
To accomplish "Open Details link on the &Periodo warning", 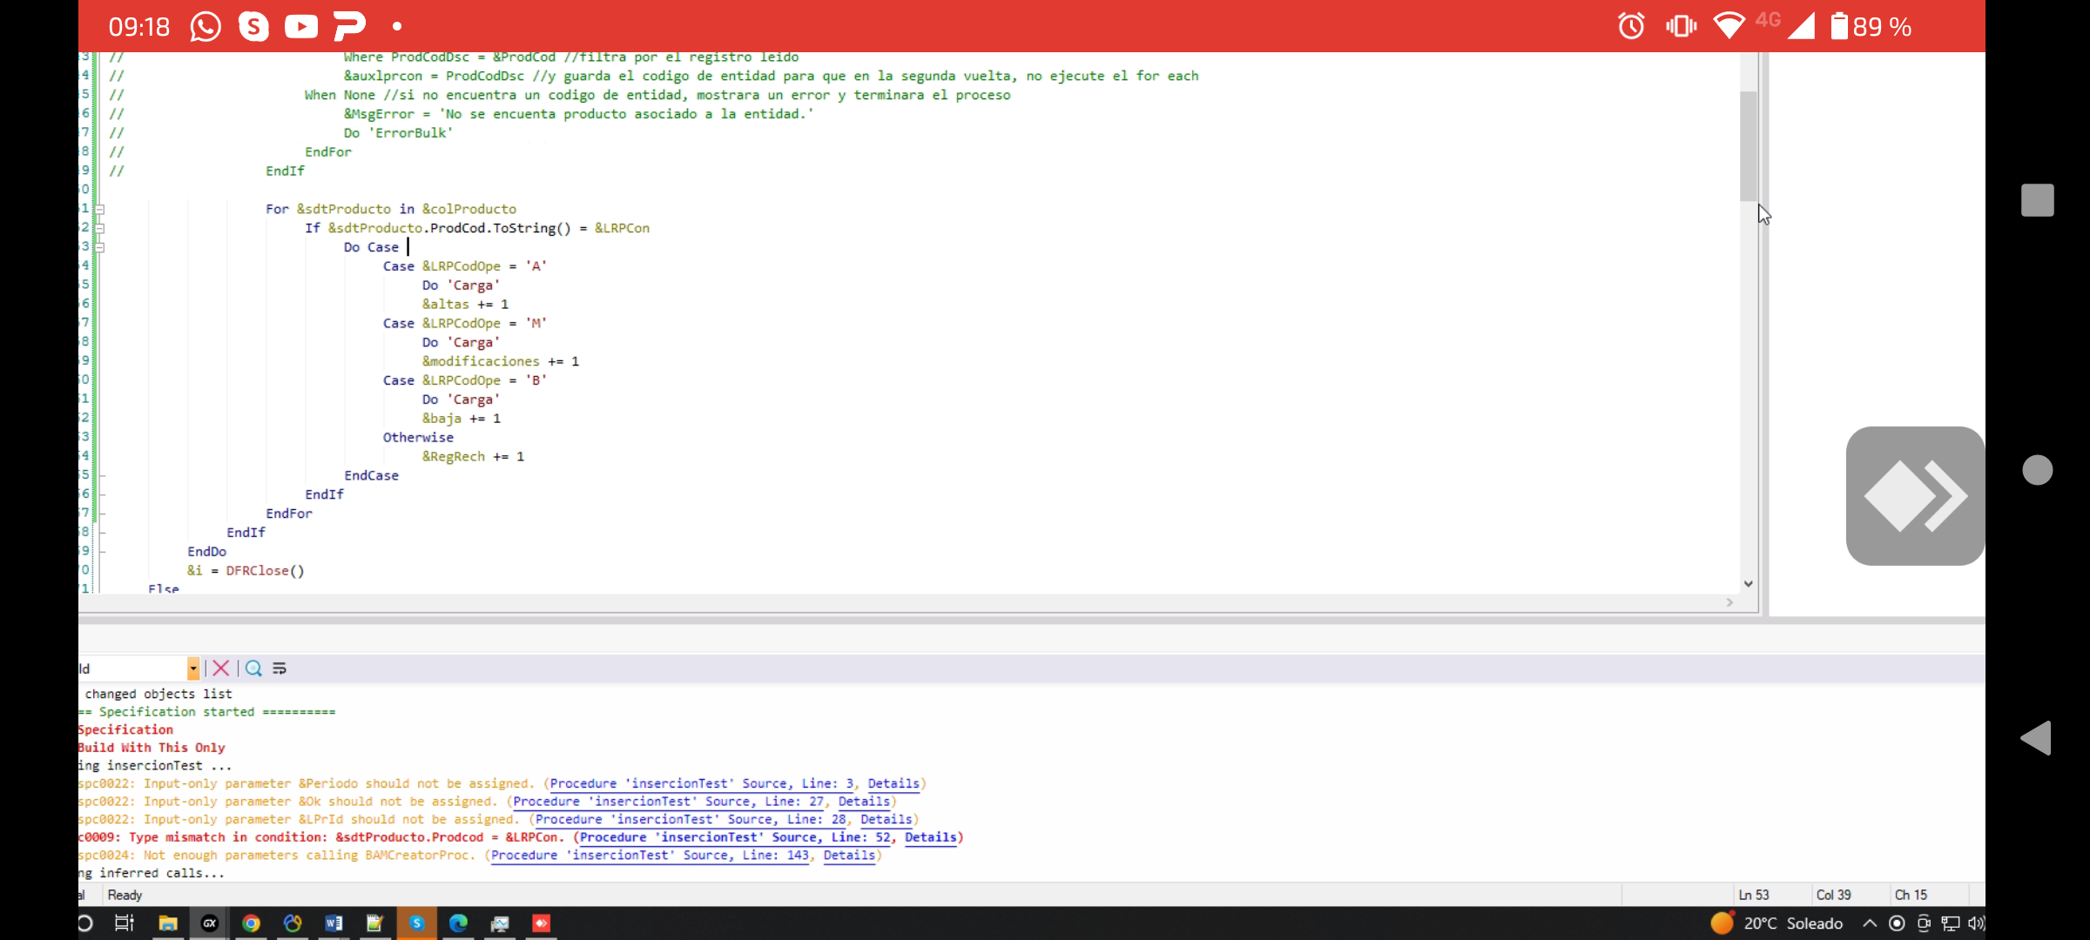I will (893, 783).
